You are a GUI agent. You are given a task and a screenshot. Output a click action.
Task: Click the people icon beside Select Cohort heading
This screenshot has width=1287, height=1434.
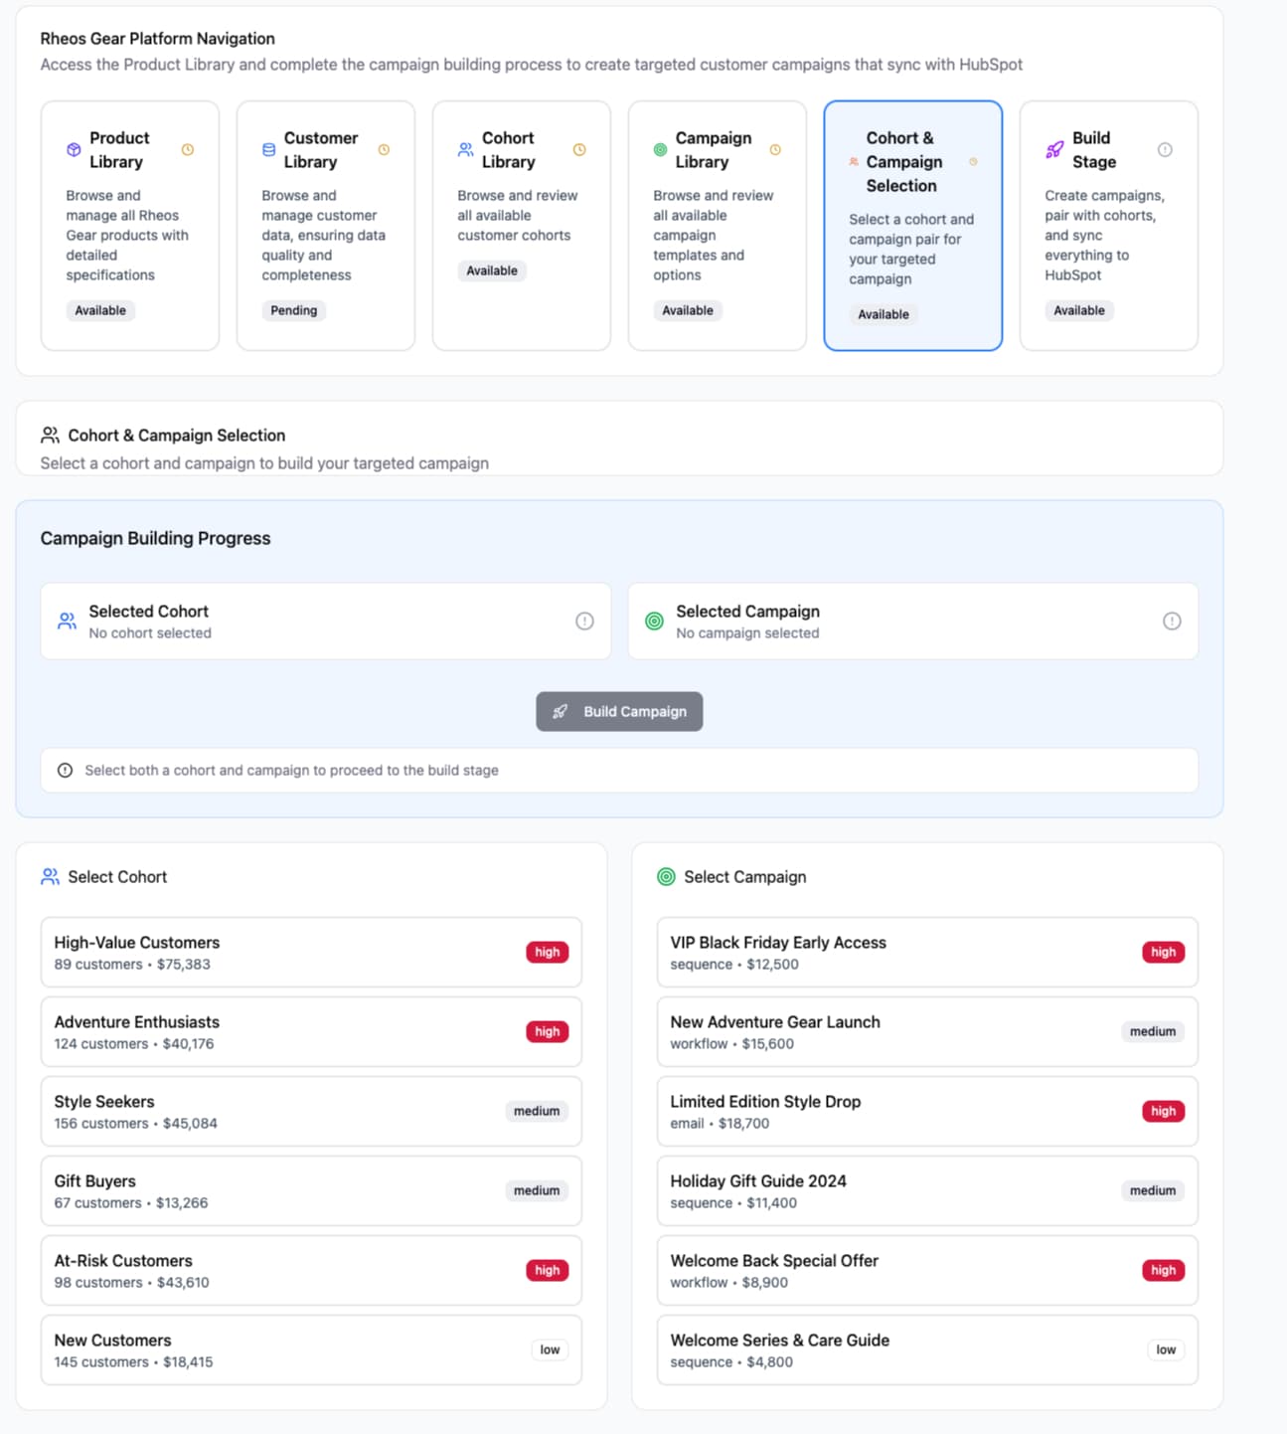tap(50, 876)
